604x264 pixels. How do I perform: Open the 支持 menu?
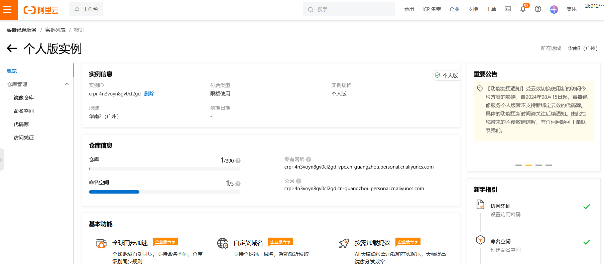[x=473, y=9]
